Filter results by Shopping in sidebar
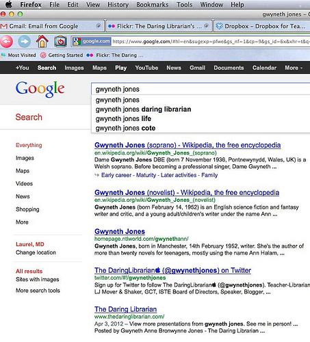The width and height of the screenshot is (310, 342). pyautogui.click(x=27, y=209)
